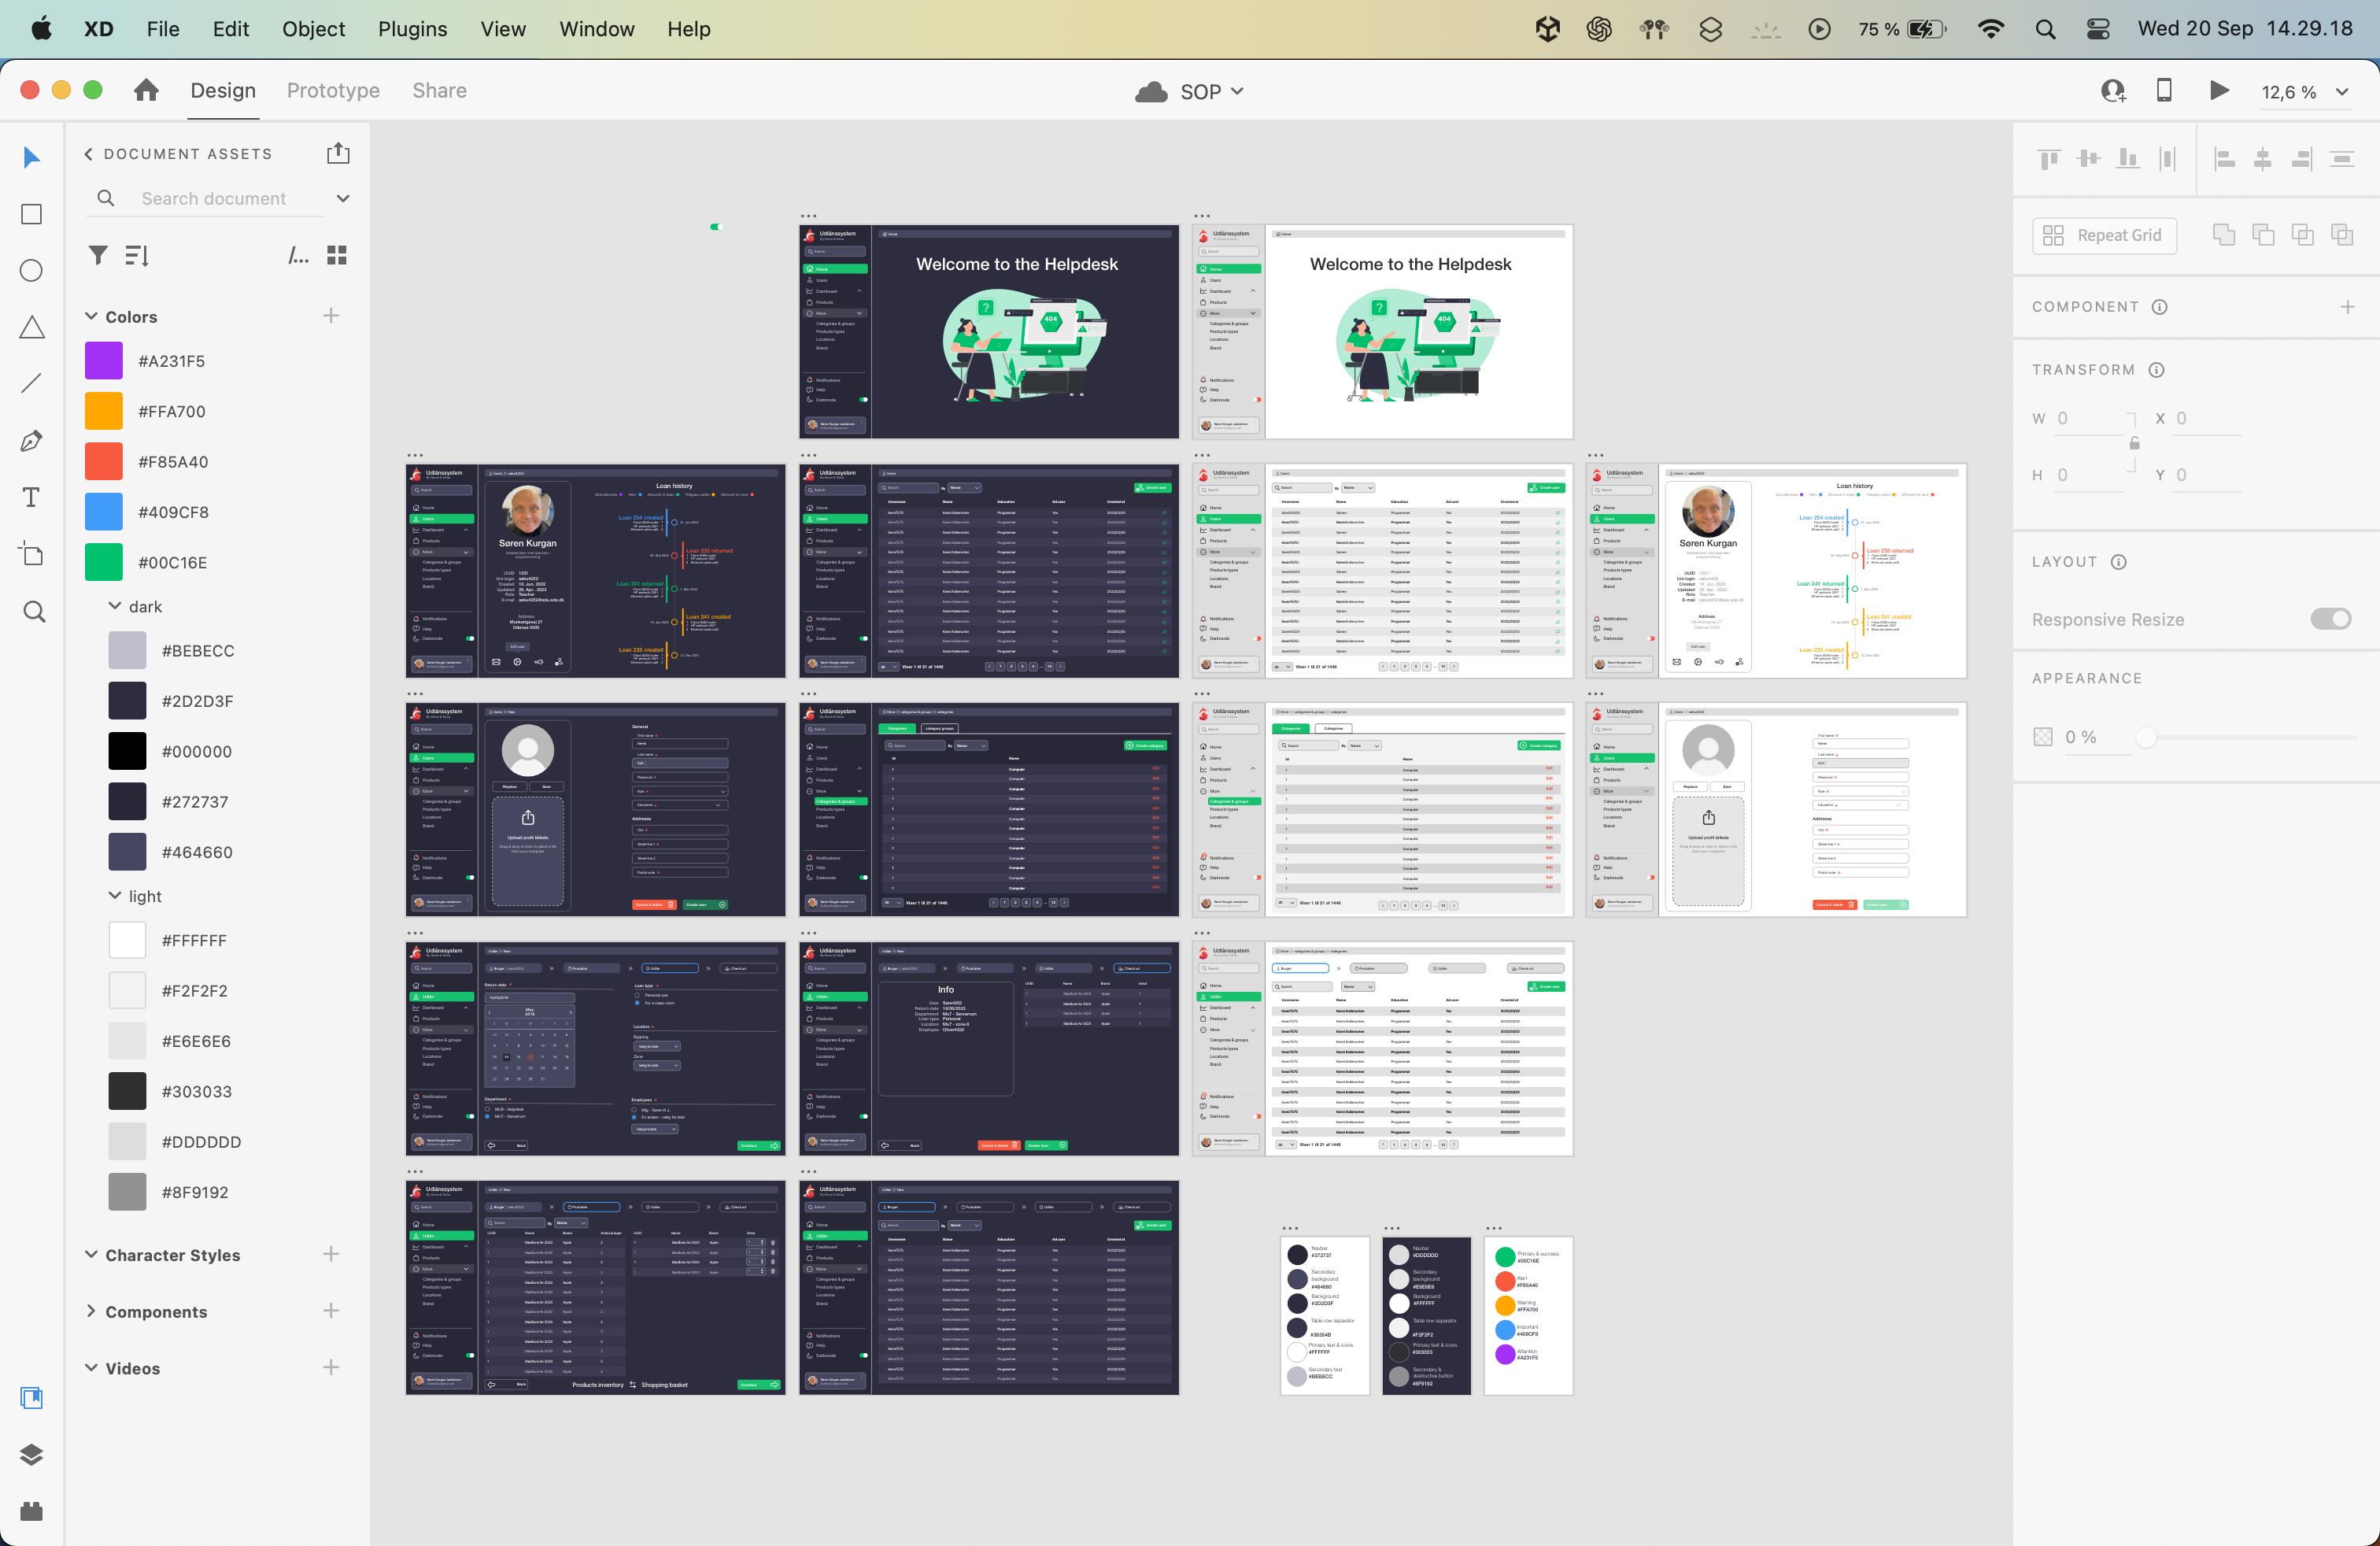Click the sort assets icon

(137, 255)
